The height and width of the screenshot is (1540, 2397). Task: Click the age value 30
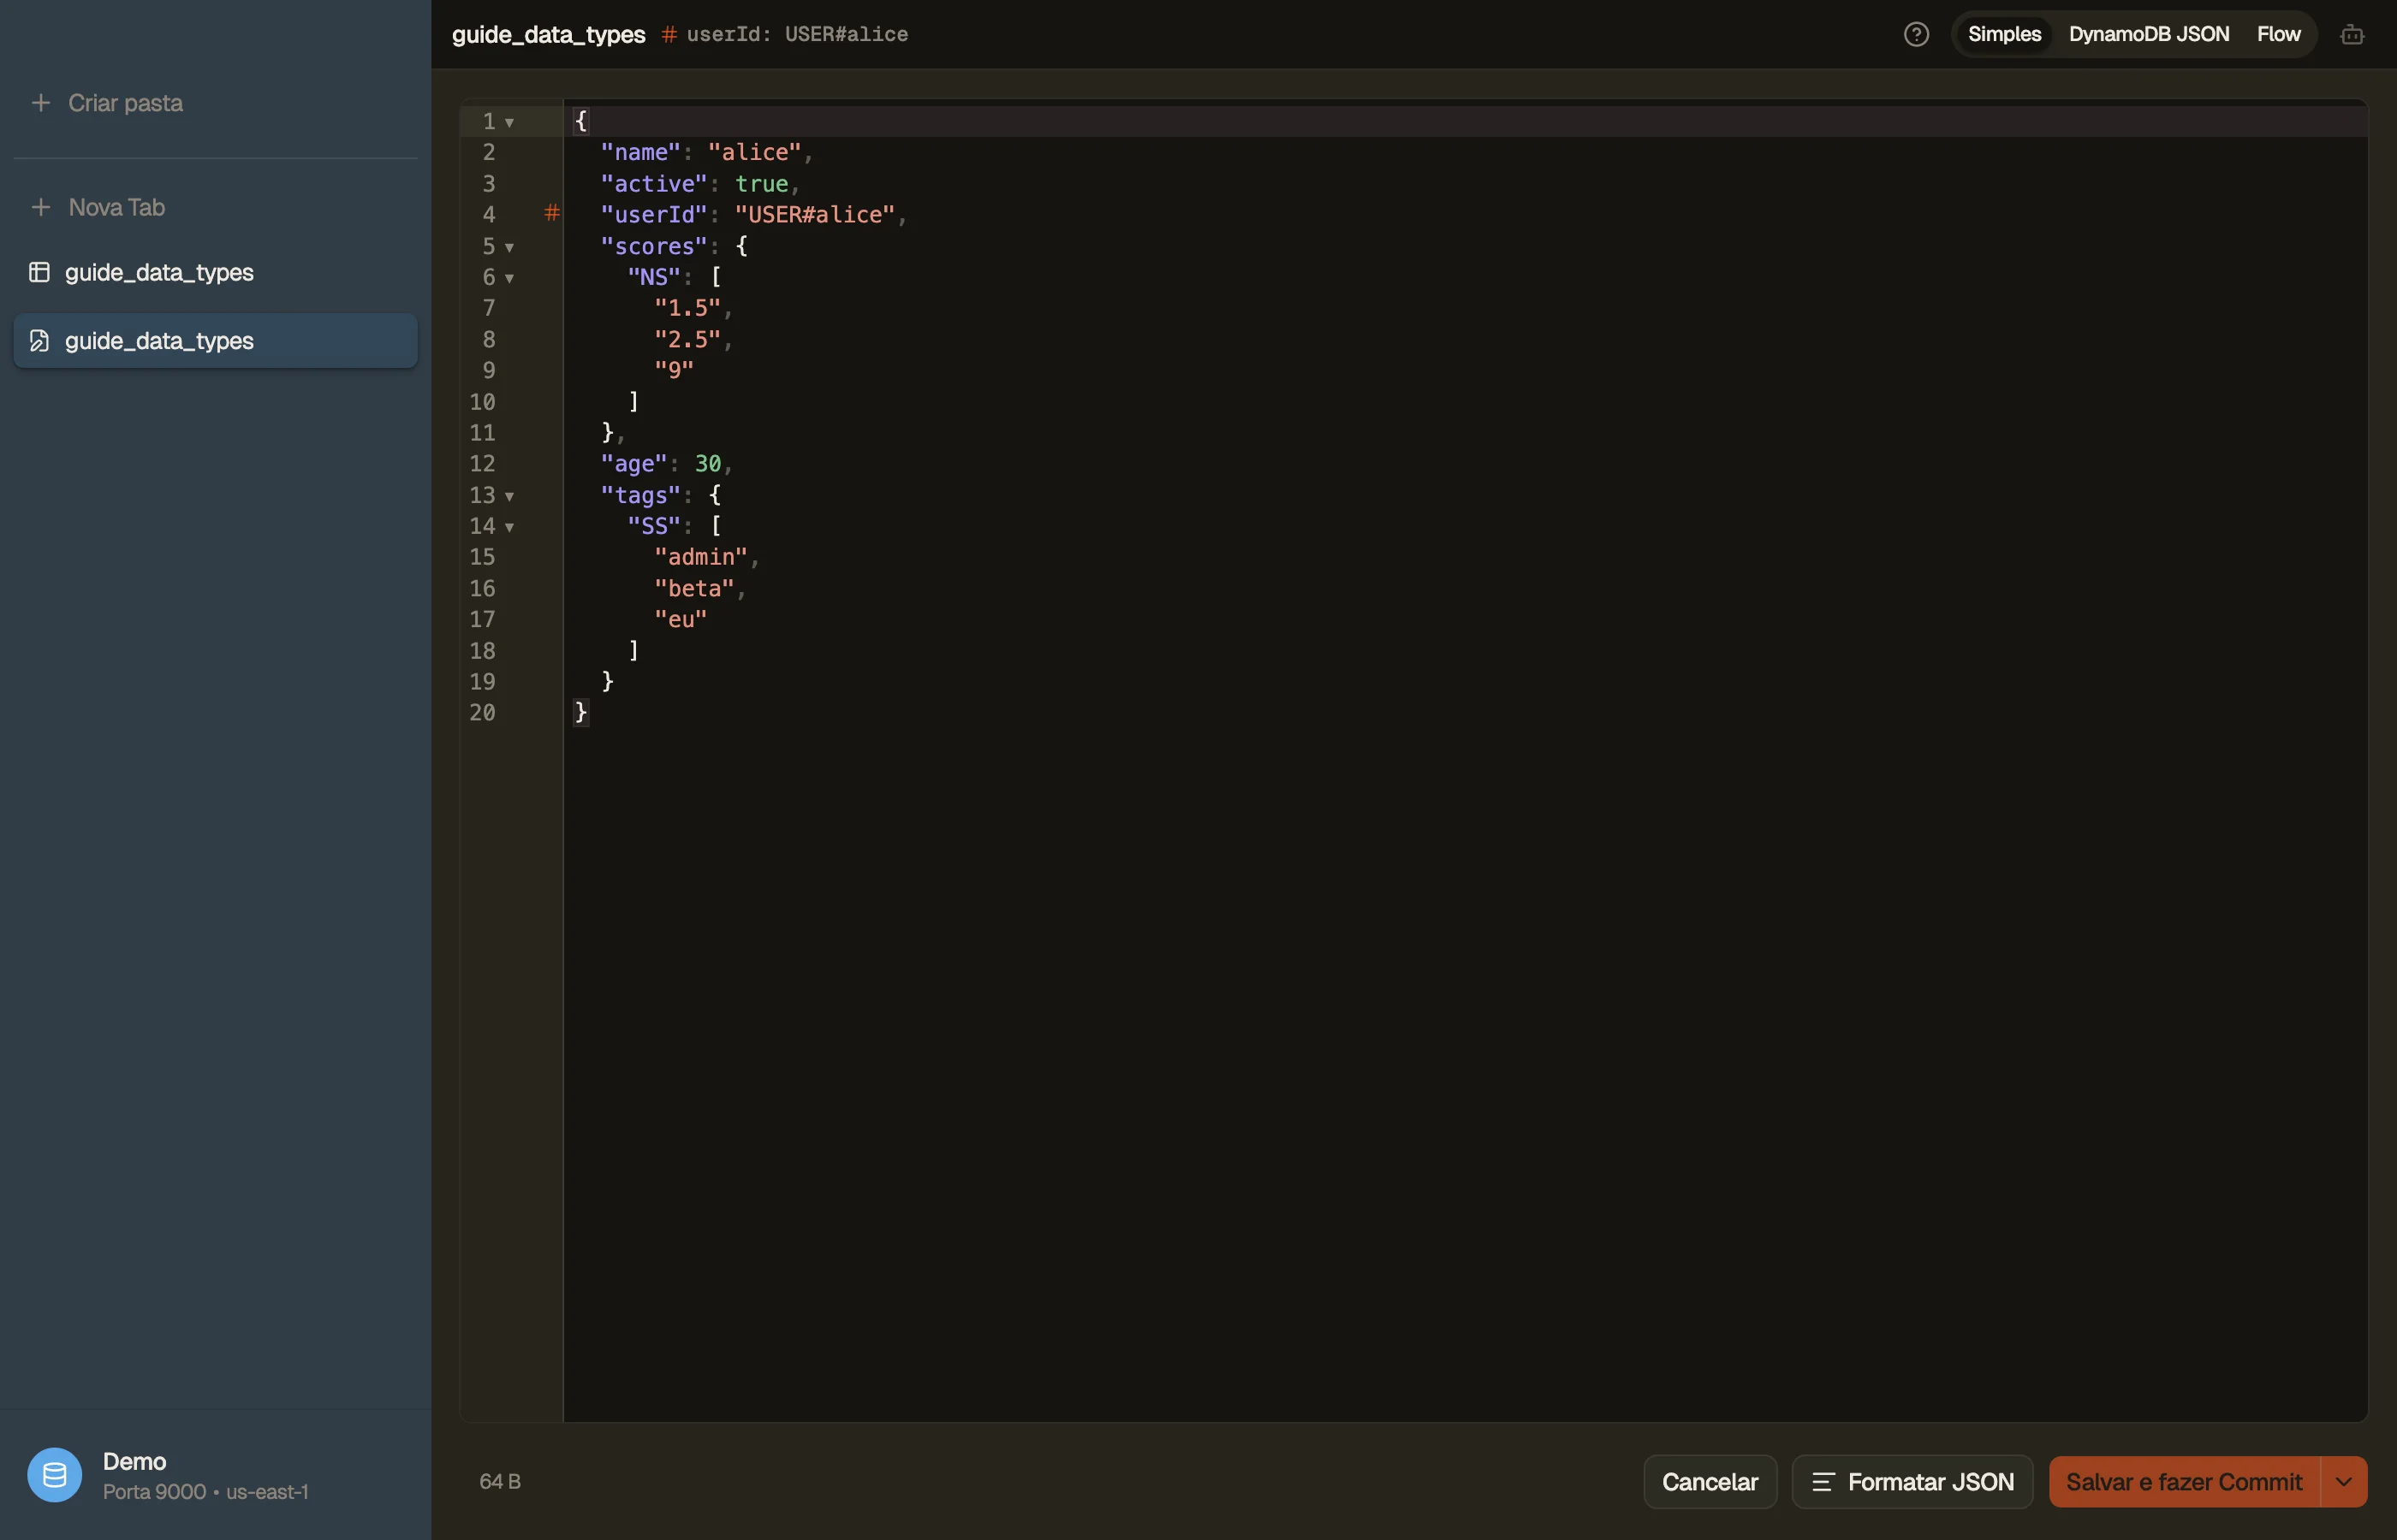tap(707, 464)
